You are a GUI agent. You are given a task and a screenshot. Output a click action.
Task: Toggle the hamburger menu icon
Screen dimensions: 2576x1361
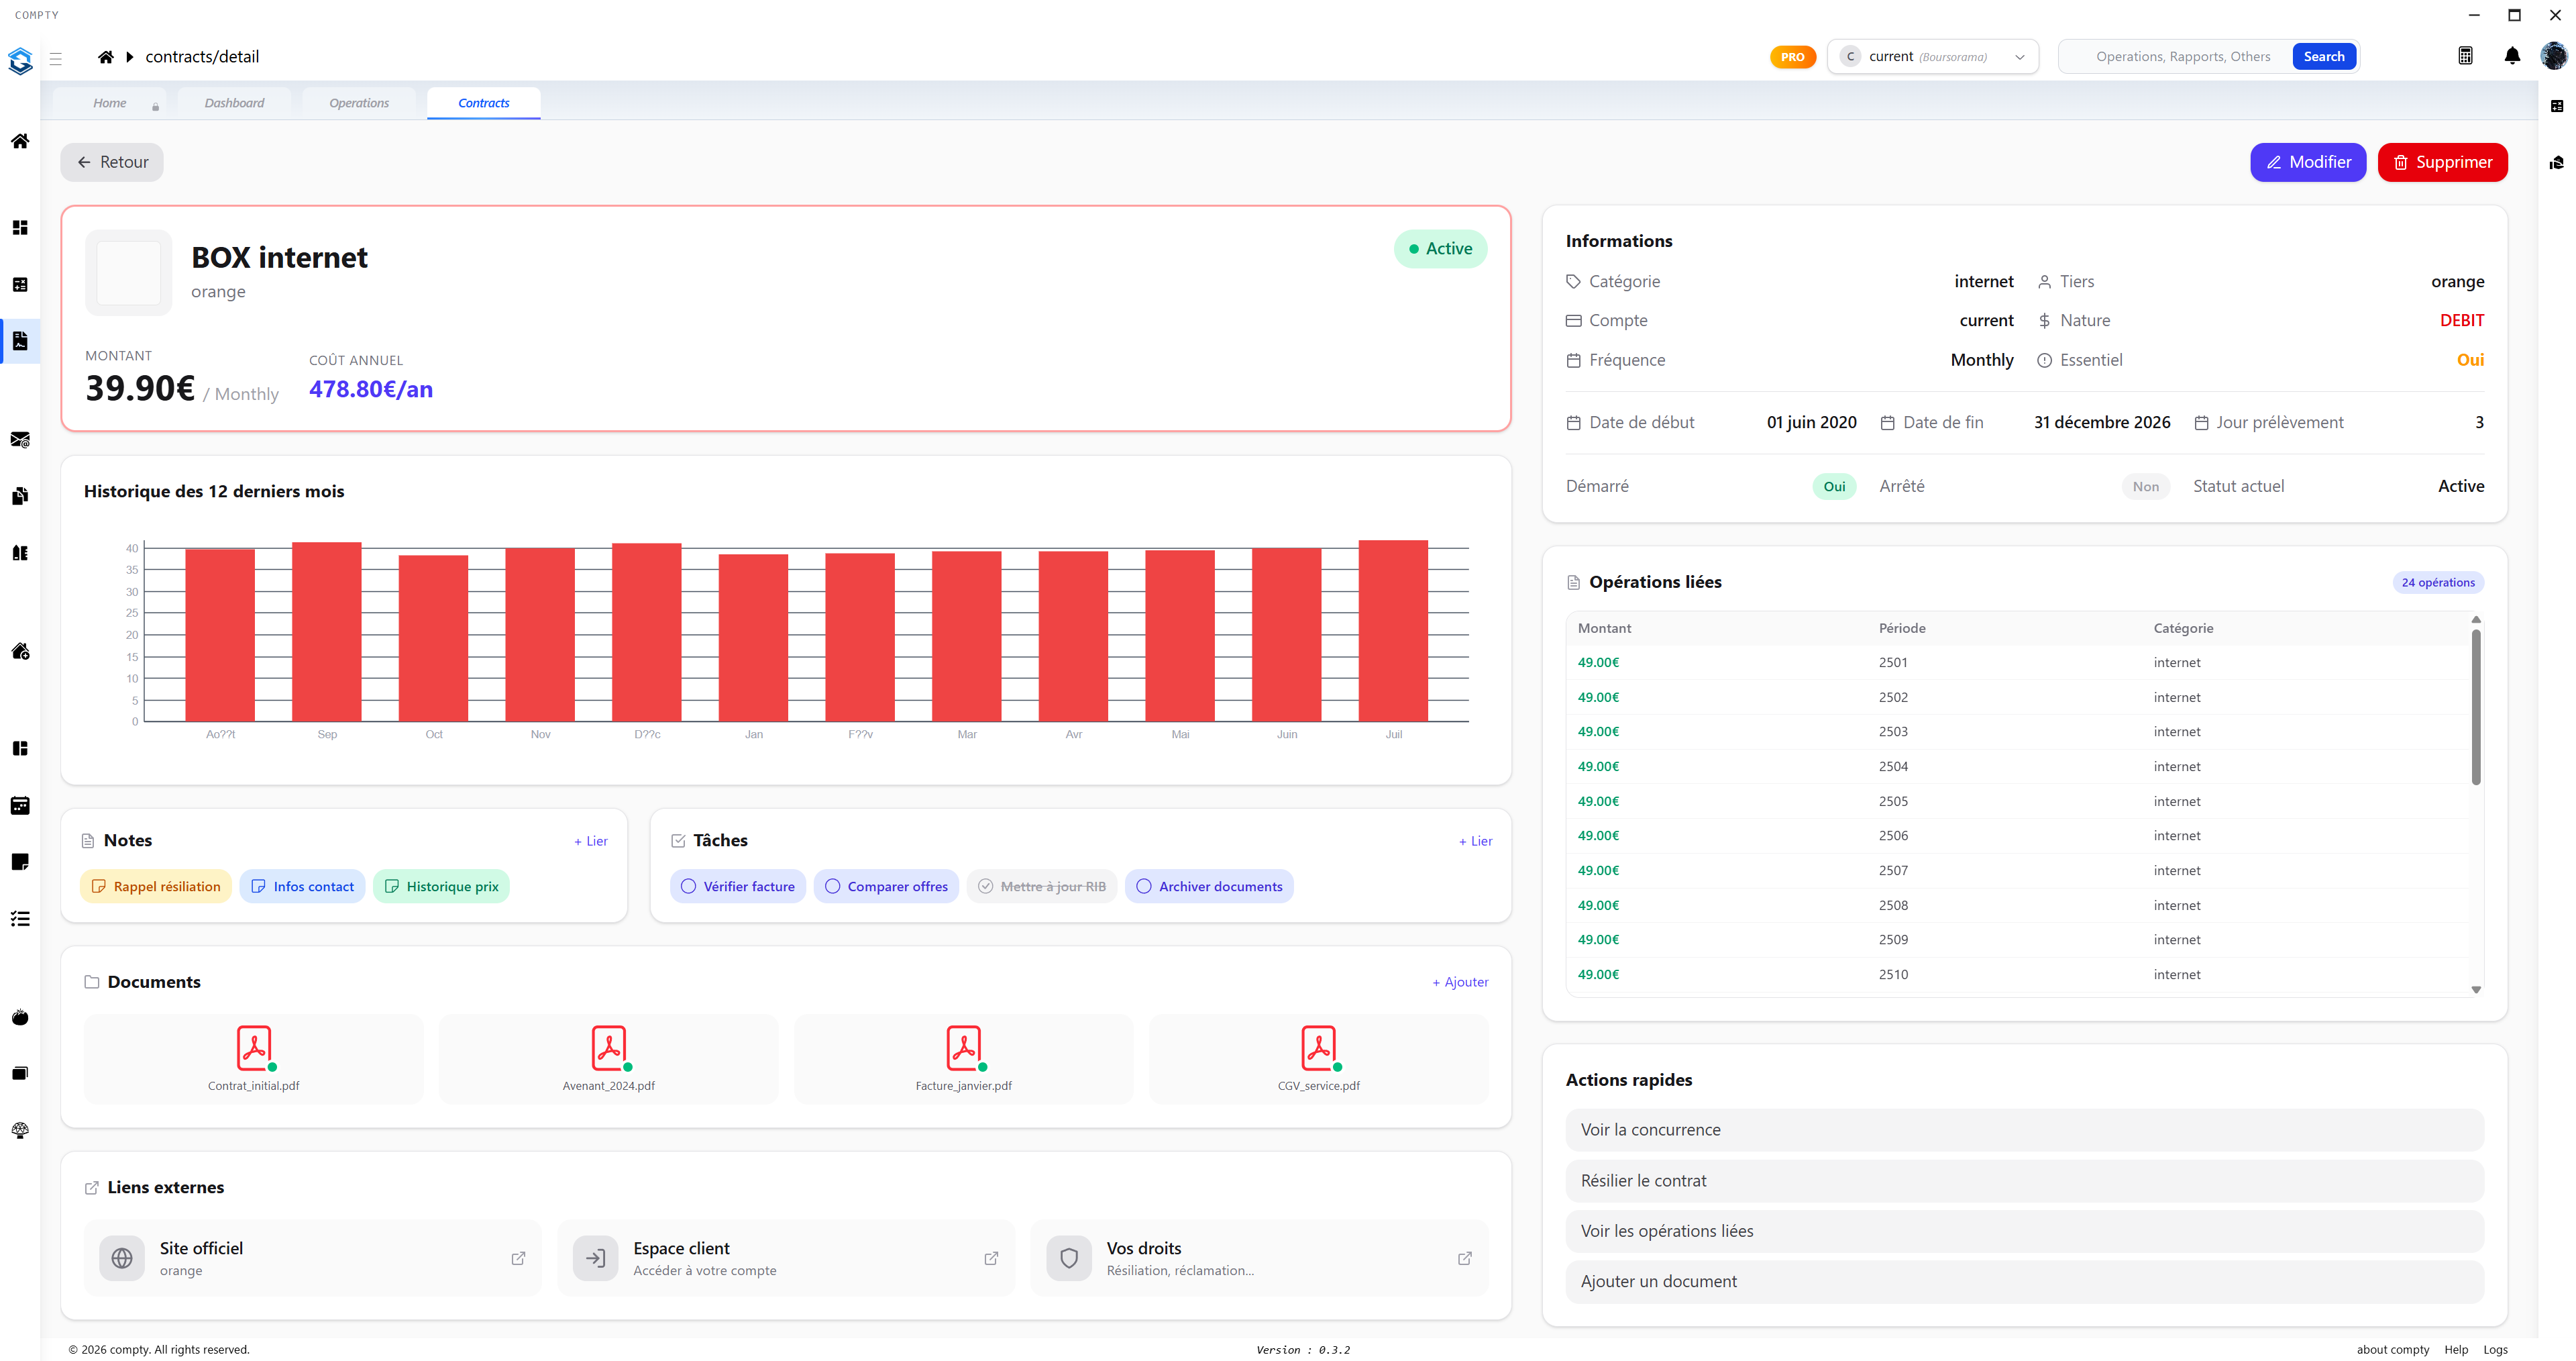pos(56,59)
